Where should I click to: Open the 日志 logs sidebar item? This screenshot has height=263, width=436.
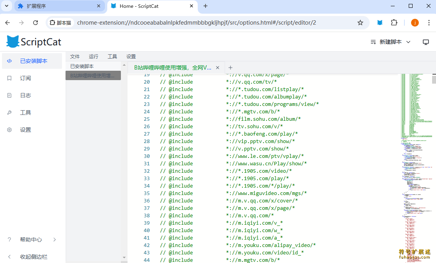[25, 95]
